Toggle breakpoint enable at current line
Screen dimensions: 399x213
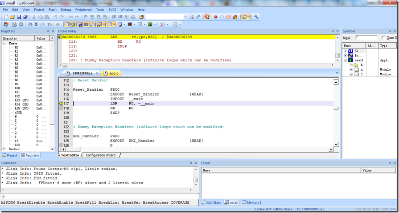(x=222, y=17)
